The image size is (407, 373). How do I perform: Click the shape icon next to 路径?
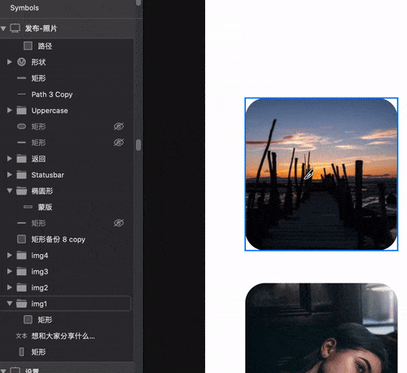pyautogui.click(x=28, y=46)
